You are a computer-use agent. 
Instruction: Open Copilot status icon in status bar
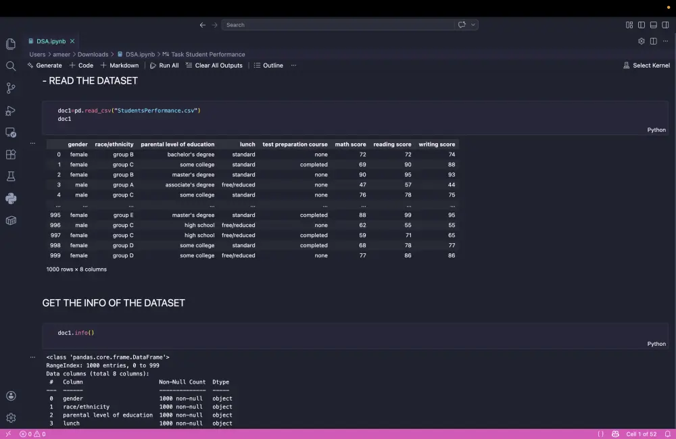tap(615, 434)
